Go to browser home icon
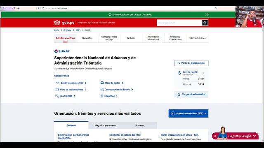This screenshot has width=264, height=148. pos(19,8)
